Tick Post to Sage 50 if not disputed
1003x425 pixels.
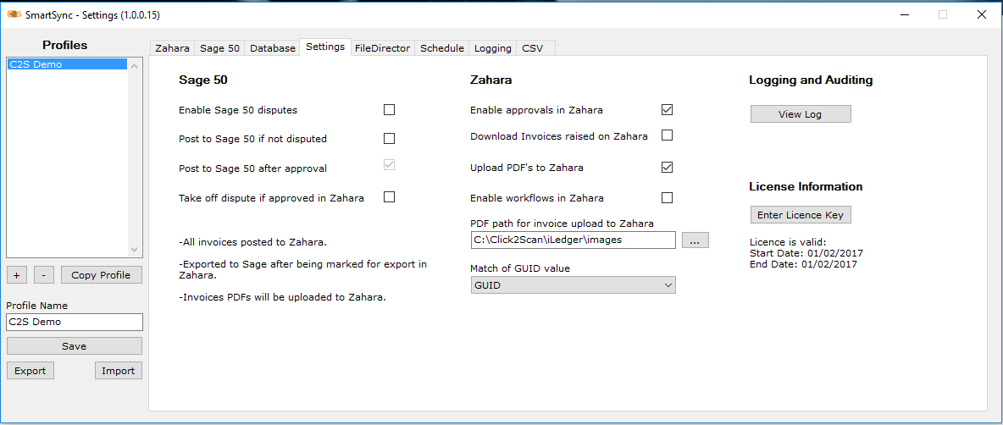[x=389, y=138]
